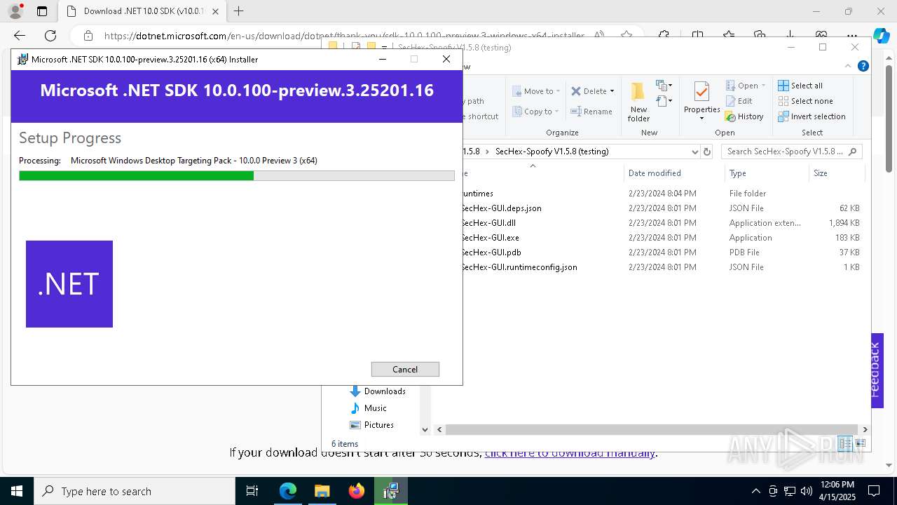Screen dimensions: 897x505
Task: Click Select all in Explorer
Action: click(x=800, y=86)
